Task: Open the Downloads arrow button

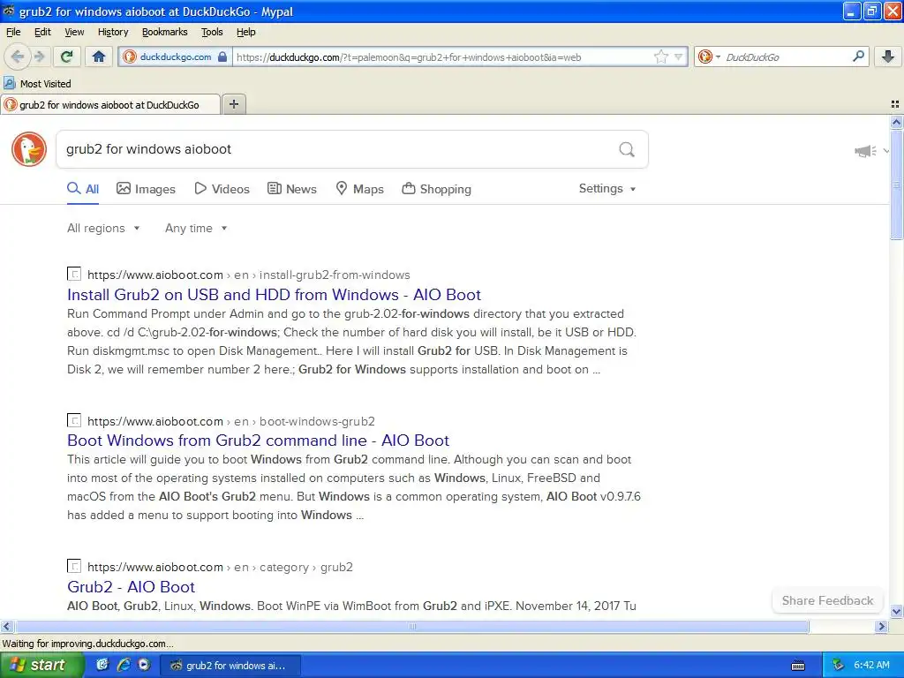Action: tap(888, 56)
